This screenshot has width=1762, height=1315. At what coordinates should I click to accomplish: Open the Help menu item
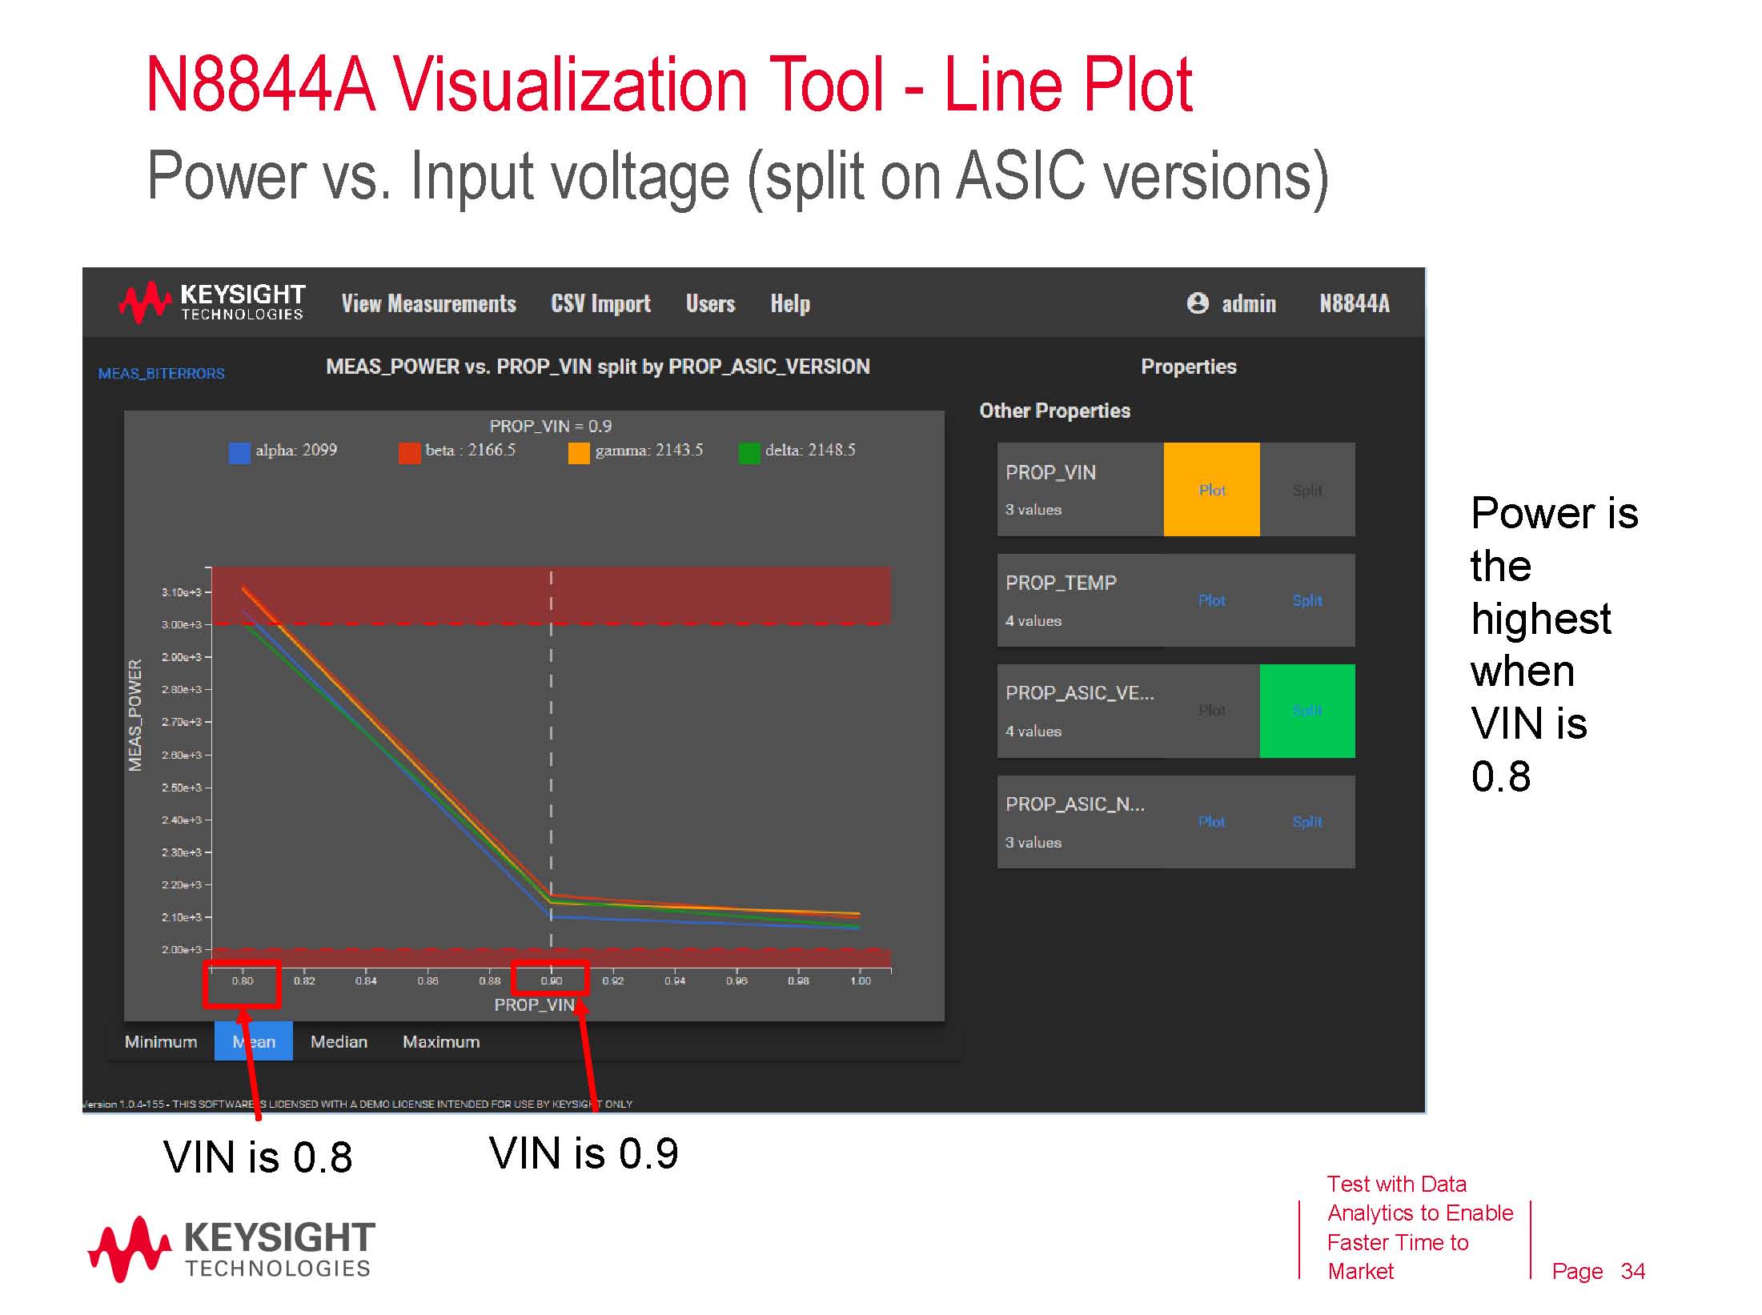pyautogui.click(x=790, y=303)
